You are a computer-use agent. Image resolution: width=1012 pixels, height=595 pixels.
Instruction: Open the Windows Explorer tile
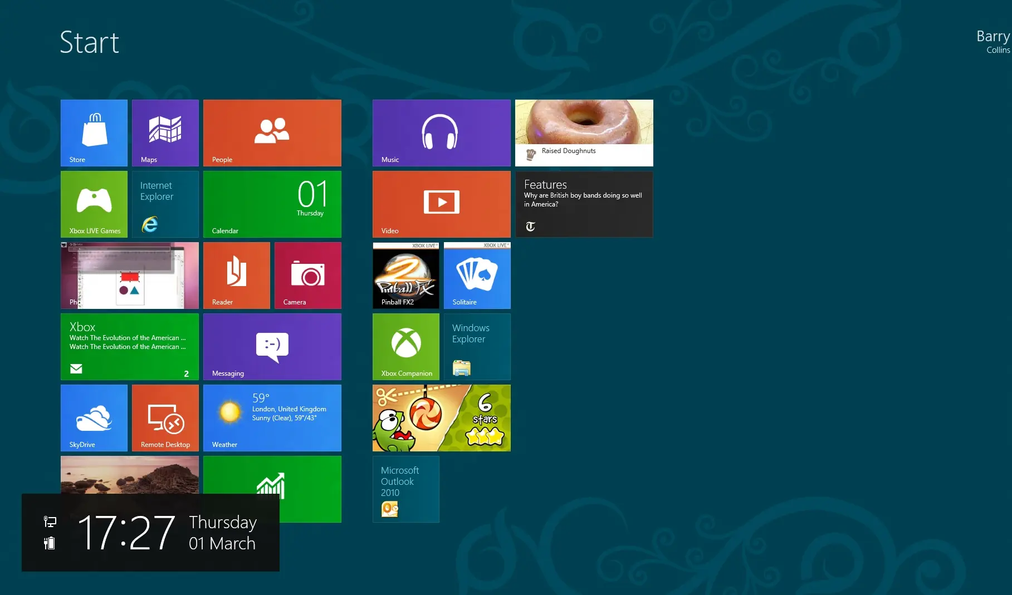[477, 347]
